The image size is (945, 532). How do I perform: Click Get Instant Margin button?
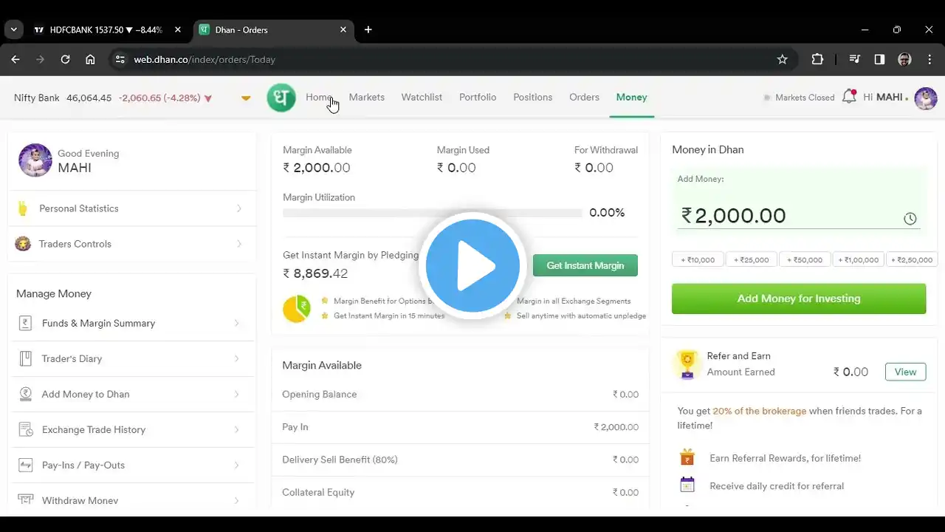[x=585, y=265]
